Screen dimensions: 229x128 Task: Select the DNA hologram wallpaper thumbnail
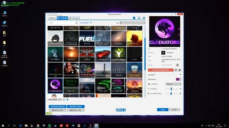(x=55, y=54)
